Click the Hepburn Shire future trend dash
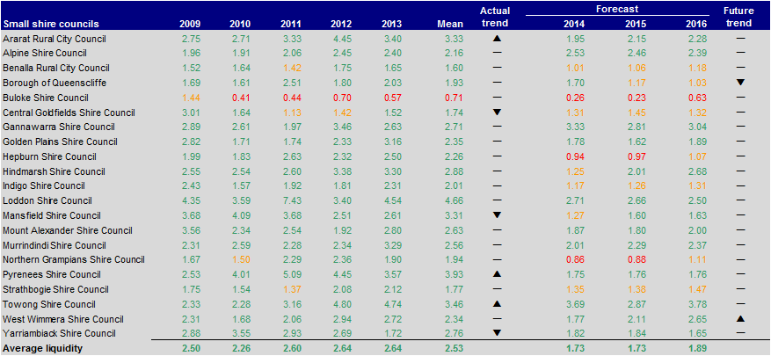The height and width of the screenshot is (356, 771). tap(740, 156)
